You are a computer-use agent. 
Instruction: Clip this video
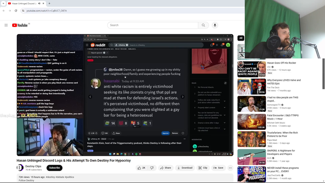point(203,168)
